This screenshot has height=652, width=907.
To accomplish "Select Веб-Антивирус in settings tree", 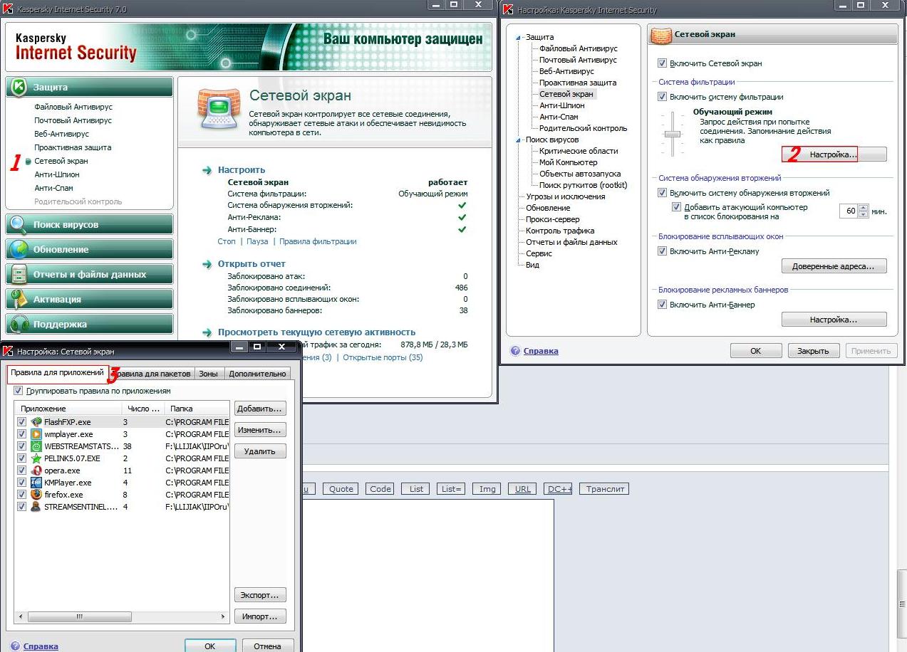I will coord(566,71).
